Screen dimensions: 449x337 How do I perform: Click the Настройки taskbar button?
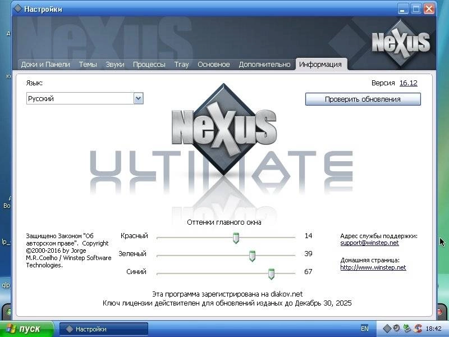(104, 329)
